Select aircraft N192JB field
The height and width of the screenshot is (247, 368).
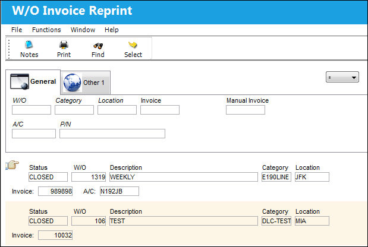119,191
